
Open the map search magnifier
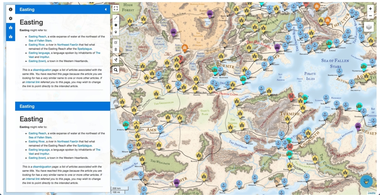(x=116, y=70)
